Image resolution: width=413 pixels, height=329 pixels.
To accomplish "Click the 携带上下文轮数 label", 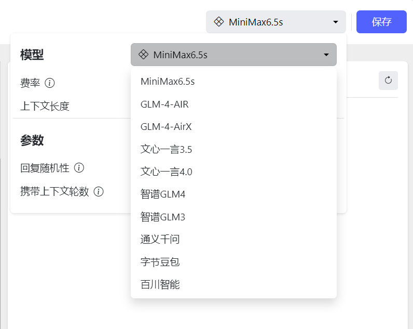I will tap(54, 192).
